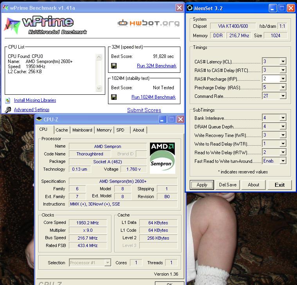Image resolution: width=297 pixels, height=285 pixels.
Task: Open the CAS# Latency (tCL) dropdown
Action: [283, 61]
